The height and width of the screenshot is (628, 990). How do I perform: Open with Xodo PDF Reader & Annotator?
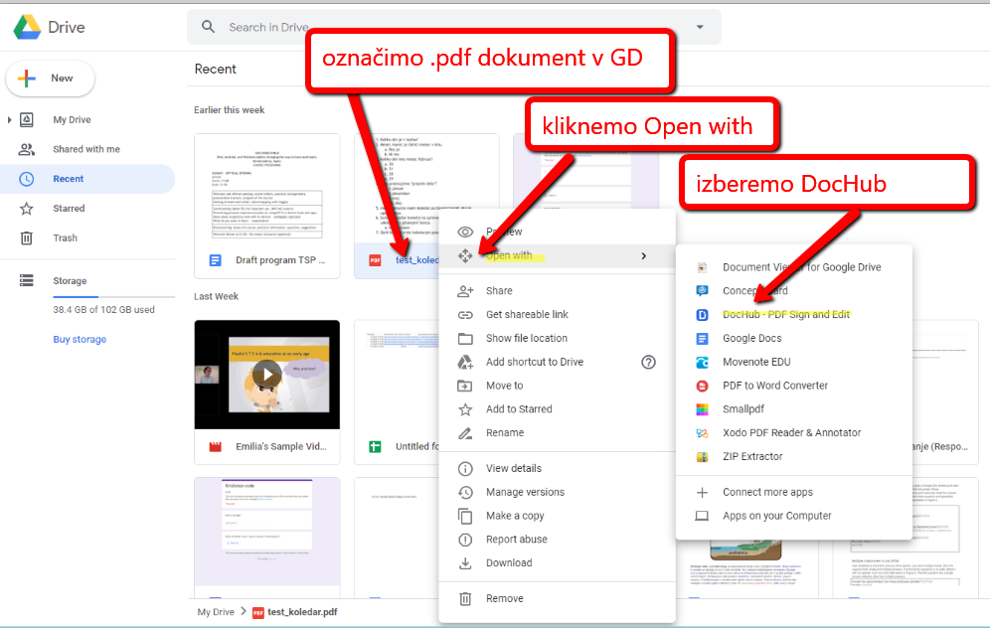click(x=793, y=433)
